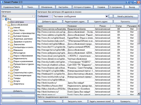Select 'Отдых и развлечения' tree category

point(23,62)
